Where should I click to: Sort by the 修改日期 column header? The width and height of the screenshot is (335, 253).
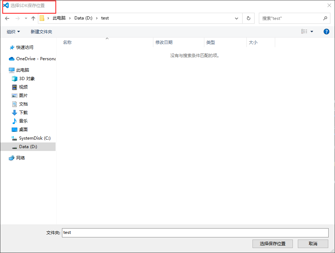point(164,43)
